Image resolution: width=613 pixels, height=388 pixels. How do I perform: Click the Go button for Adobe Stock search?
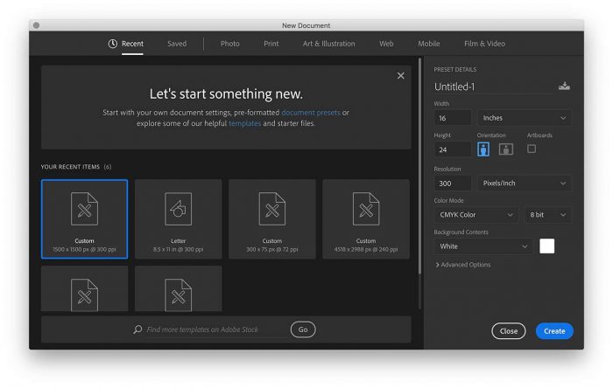point(303,329)
